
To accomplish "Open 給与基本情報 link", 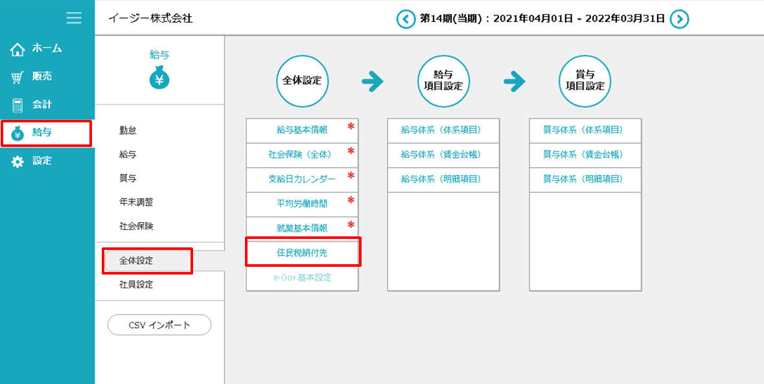I will tap(302, 130).
